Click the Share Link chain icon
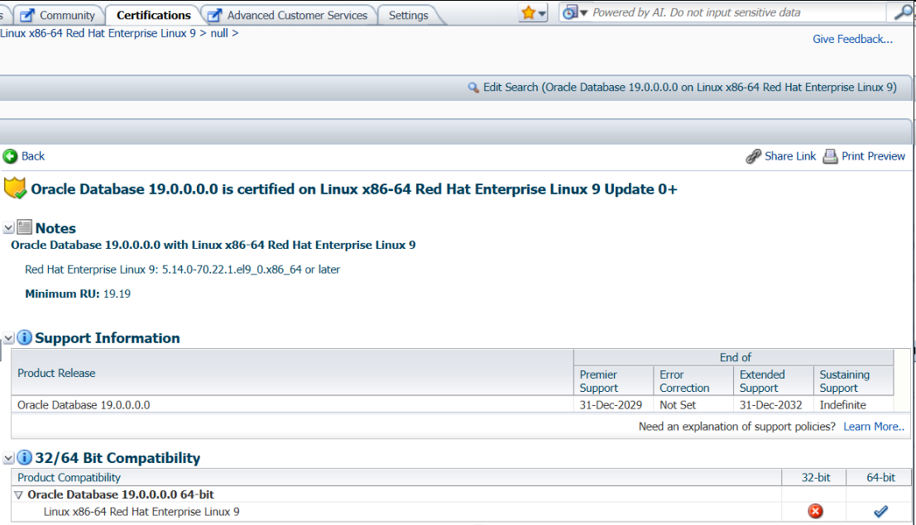The width and height of the screenshot is (916, 525). click(754, 156)
